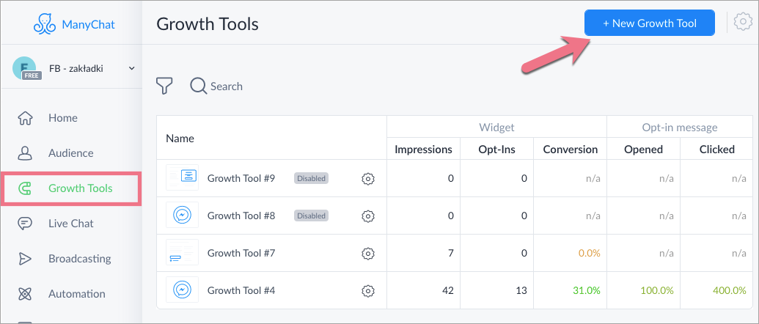Open settings gear in top-right corner
The width and height of the screenshot is (759, 324).
[746, 23]
